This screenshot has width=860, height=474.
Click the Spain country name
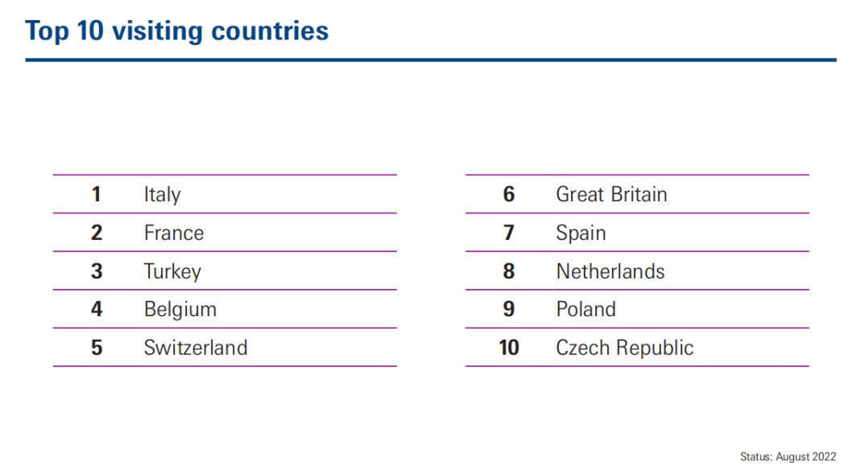tap(581, 234)
